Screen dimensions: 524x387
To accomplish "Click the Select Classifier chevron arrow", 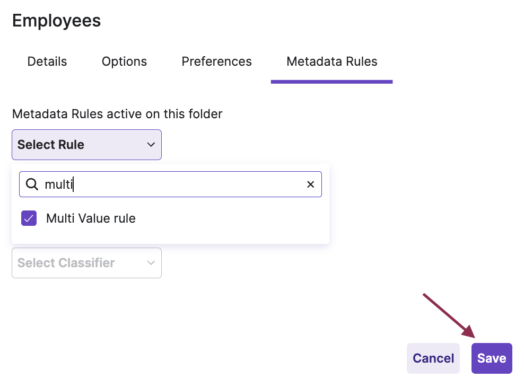I will [x=151, y=263].
